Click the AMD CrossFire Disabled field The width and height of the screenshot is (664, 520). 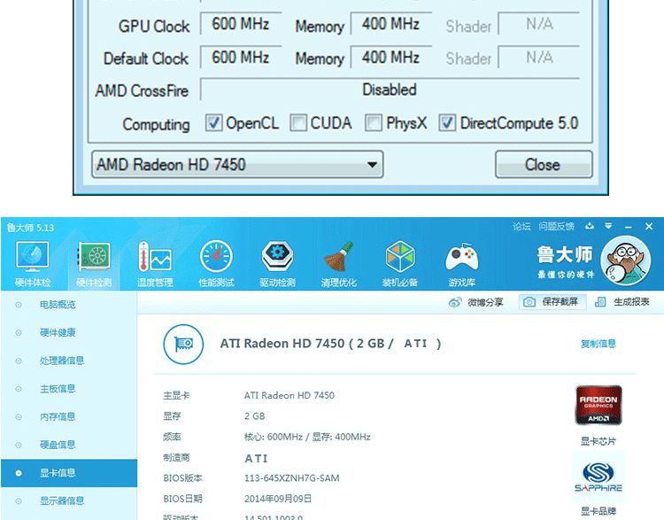click(x=390, y=89)
